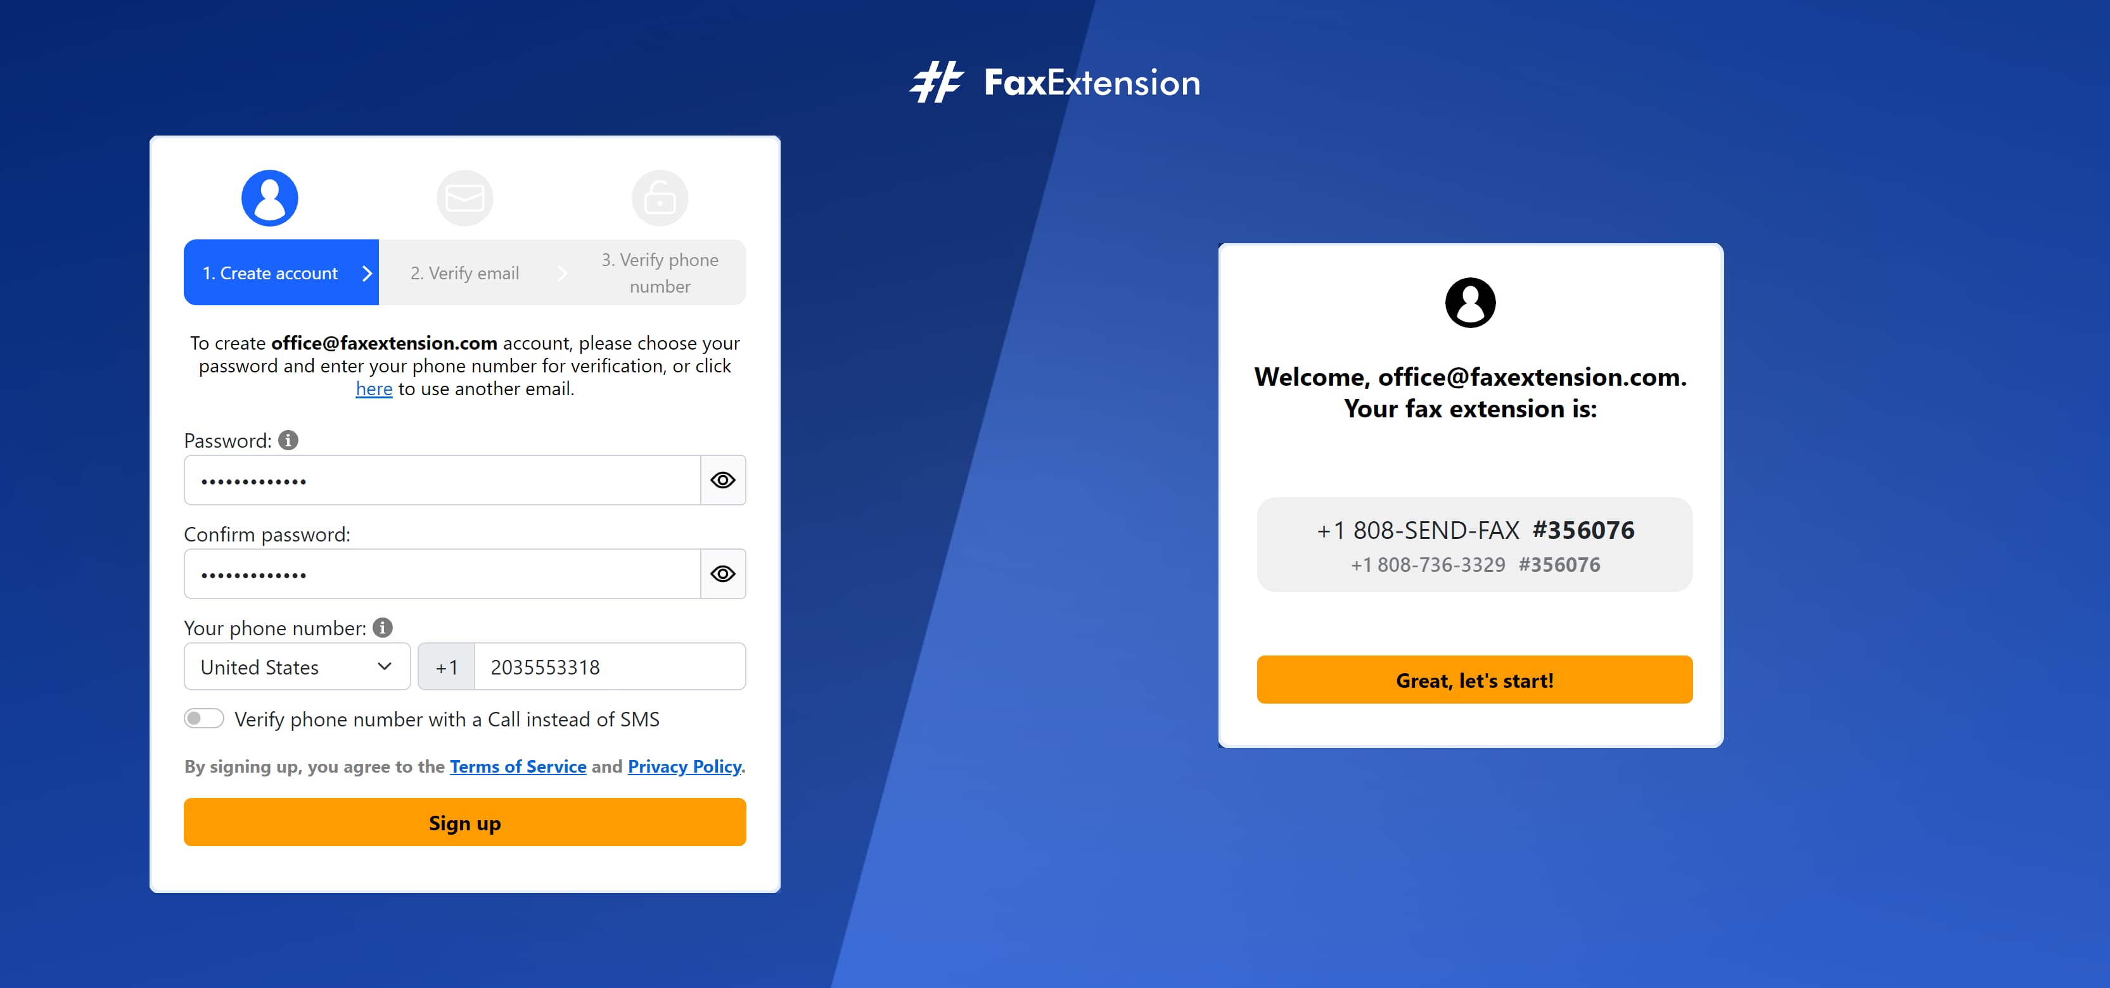Click the Sign up button
Screen dimensions: 2110x988
(x=466, y=821)
